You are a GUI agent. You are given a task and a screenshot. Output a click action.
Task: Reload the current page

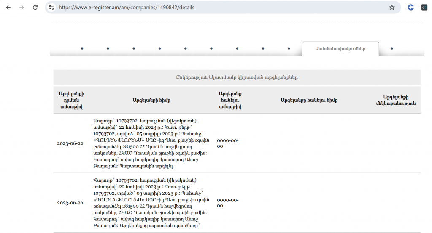click(35, 8)
